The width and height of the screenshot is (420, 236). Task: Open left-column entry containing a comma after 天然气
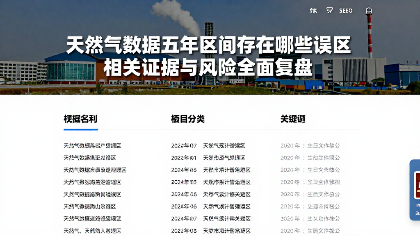coord(92,231)
